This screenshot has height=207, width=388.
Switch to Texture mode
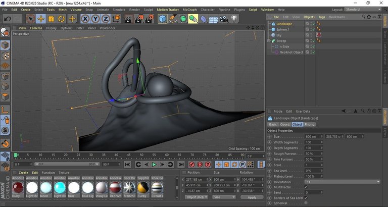5,56
